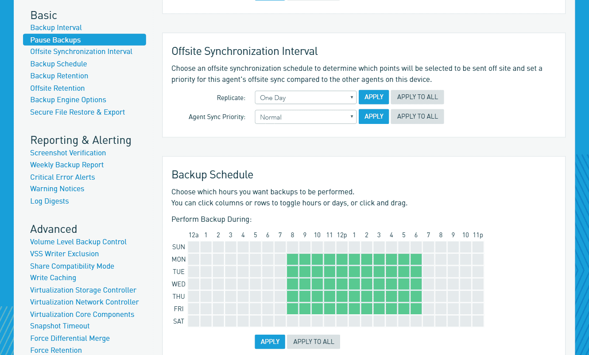The width and height of the screenshot is (589, 355).
Task: Open Screenshot Verification settings
Action: click(x=68, y=153)
